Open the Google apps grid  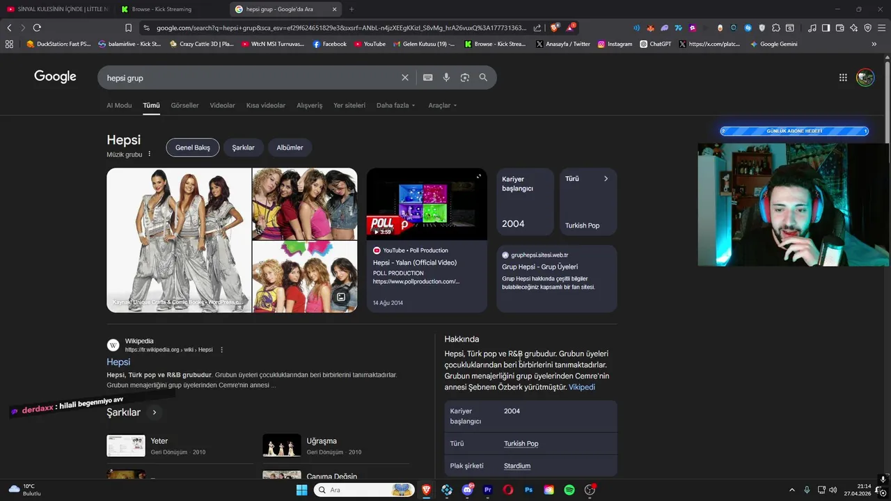tap(843, 77)
